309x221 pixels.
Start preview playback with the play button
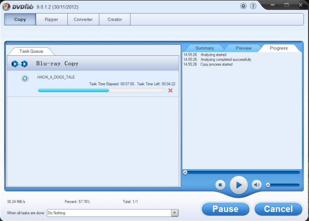pos(239,185)
